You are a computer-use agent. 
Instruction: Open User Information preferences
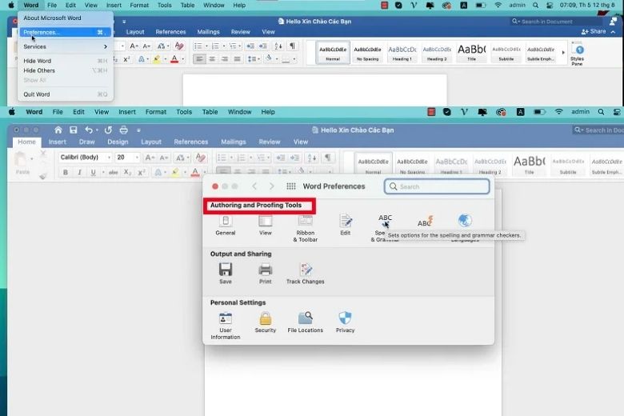[226, 326]
